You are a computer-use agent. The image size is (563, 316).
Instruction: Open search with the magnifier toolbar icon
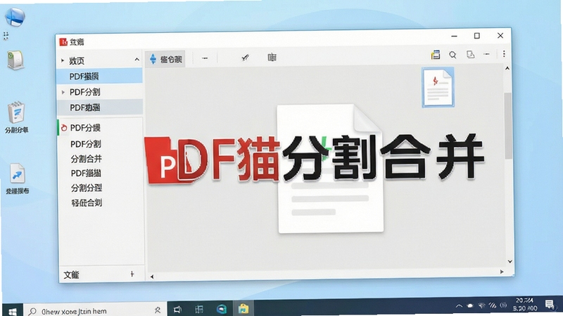pyautogui.click(x=453, y=55)
